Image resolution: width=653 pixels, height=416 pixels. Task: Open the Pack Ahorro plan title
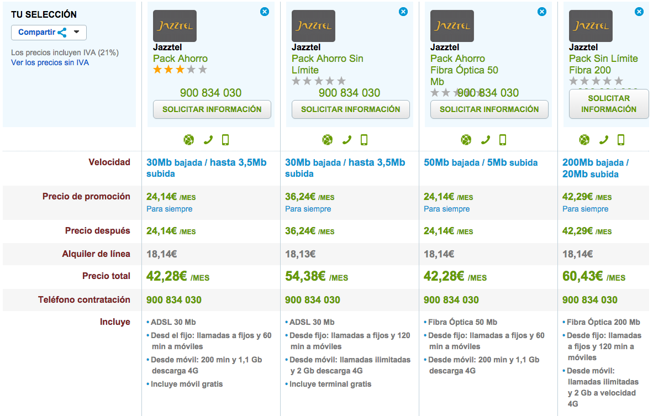click(x=180, y=59)
